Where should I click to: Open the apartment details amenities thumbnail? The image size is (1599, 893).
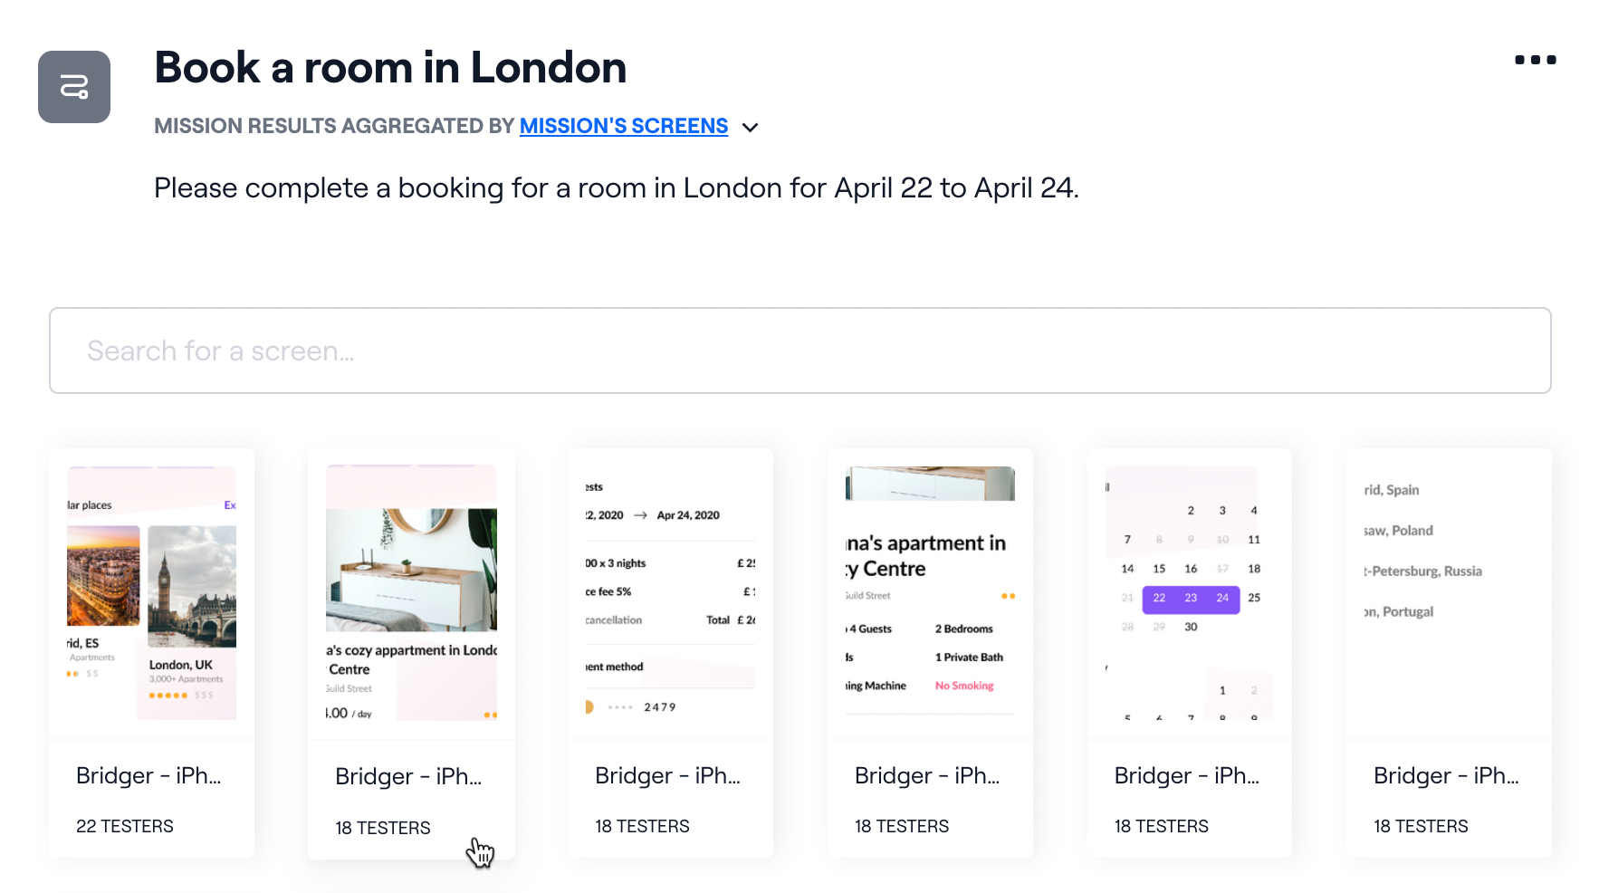point(930,593)
